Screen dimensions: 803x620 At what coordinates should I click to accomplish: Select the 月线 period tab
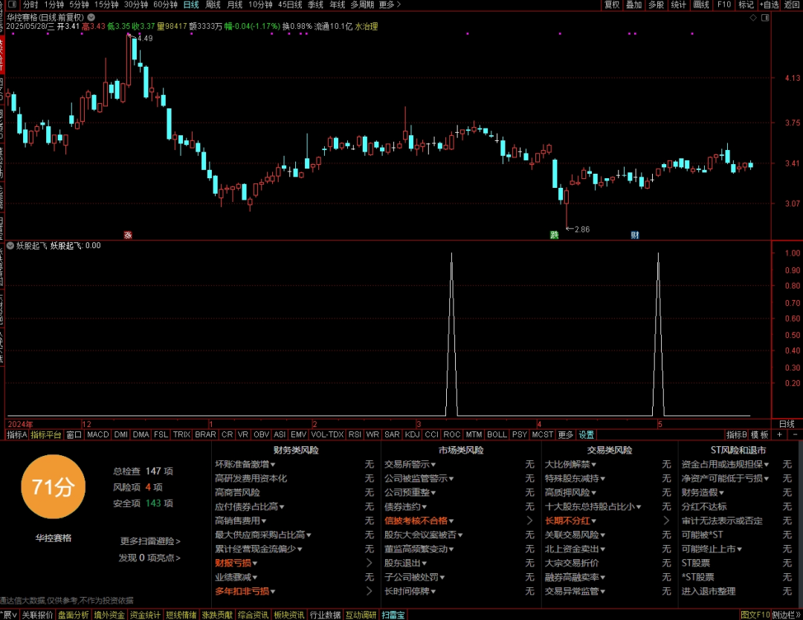pyautogui.click(x=234, y=4)
